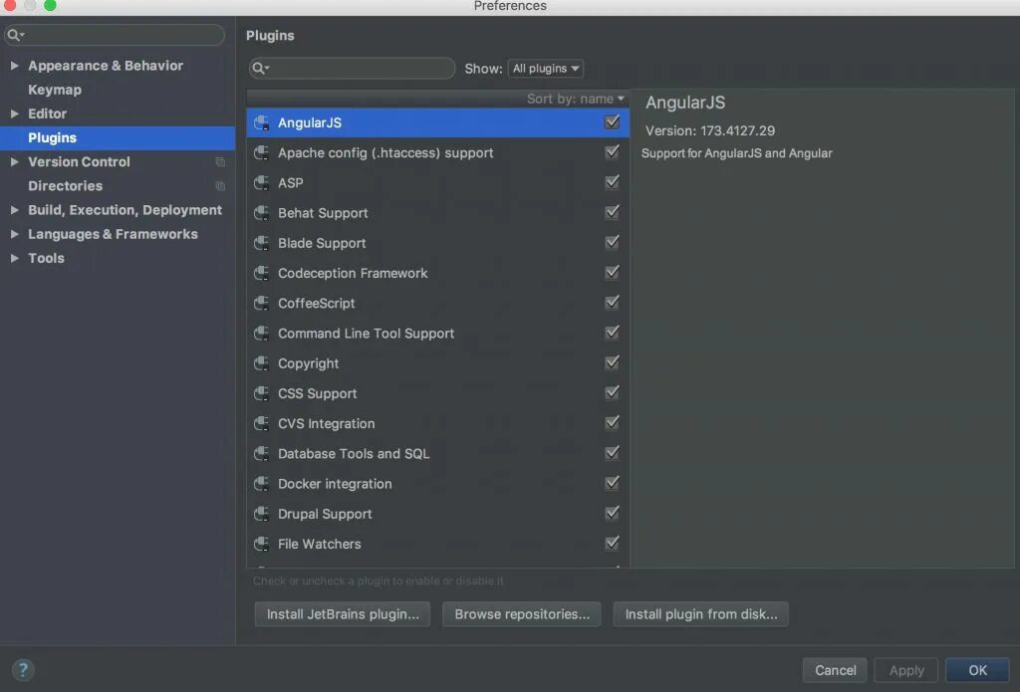
Task: Toggle the Codeception Framework checkbox
Action: tap(613, 272)
